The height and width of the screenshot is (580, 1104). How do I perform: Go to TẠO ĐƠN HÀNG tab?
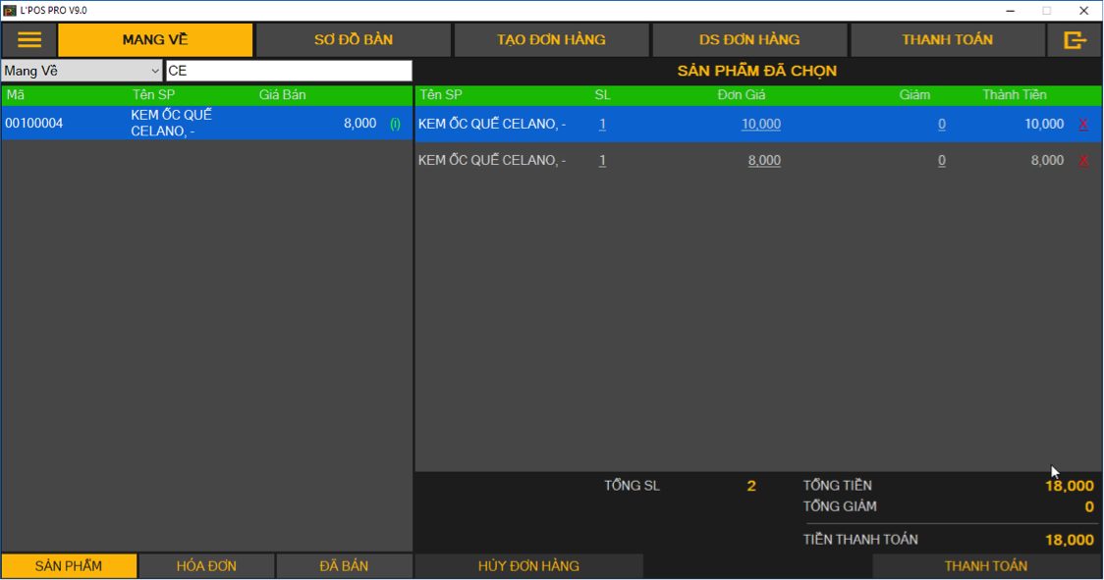tap(551, 40)
